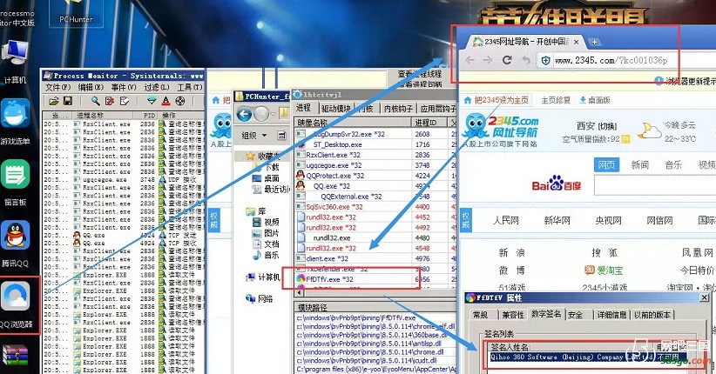The height and width of the screenshot is (374, 716).
Task: Open the 过滤(L) menu in Process Monitor
Action: 157,87
